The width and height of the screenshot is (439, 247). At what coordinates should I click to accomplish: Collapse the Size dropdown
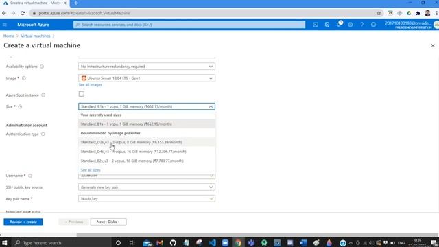147,107
